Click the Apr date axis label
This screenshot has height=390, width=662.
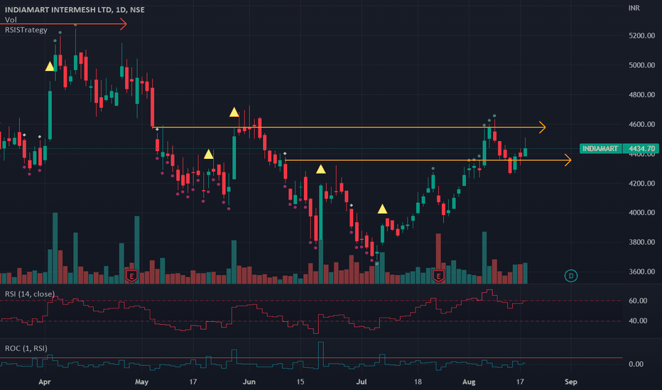click(x=44, y=382)
